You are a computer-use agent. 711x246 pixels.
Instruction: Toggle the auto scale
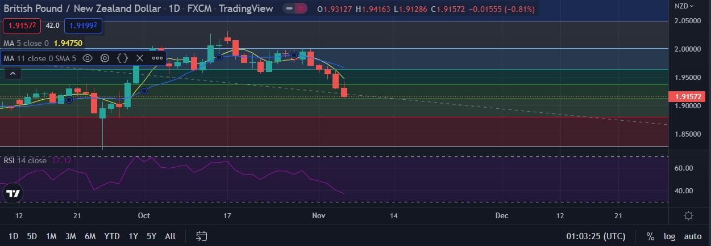pos(692,236)
